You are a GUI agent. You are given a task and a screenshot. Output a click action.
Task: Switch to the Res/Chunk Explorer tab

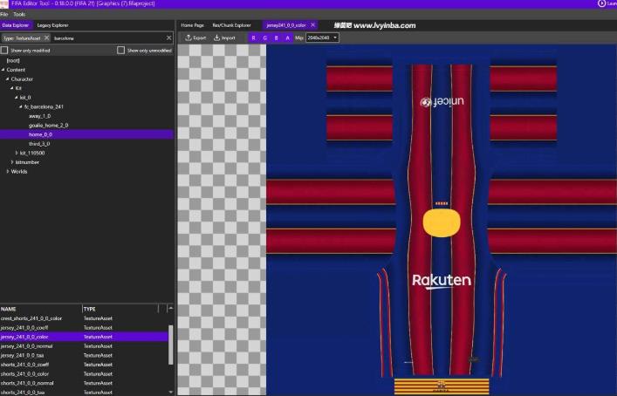[x=232, y=25]
